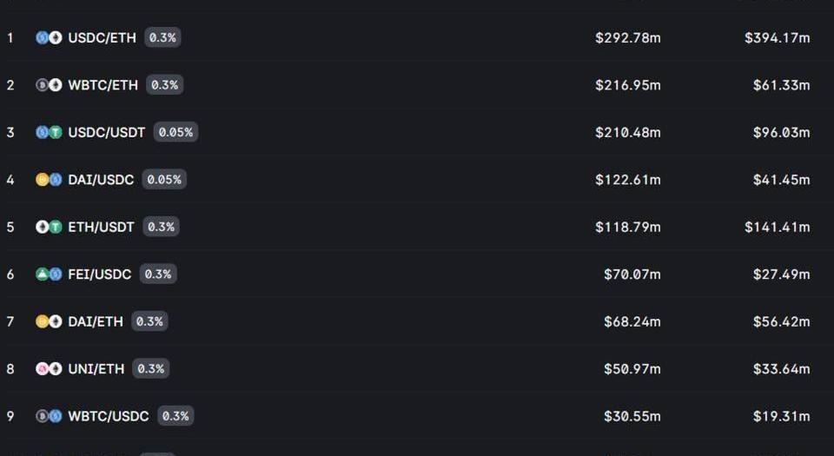
Task: Select the USDC/USDT pool name
Action: [x=106, y=132]
